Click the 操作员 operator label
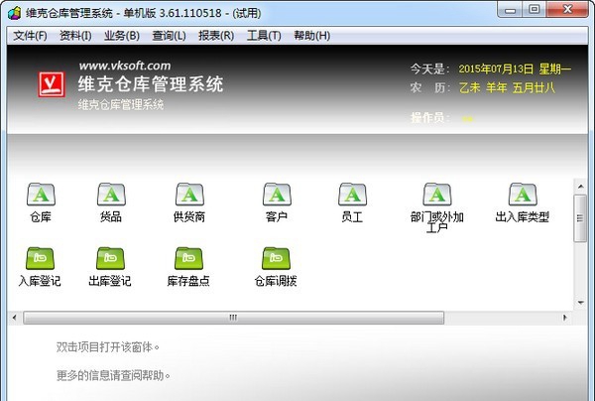Screen dimensions: 595x401 coord(430,118)
